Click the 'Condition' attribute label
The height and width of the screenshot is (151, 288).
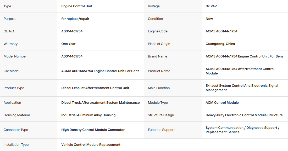(x=155, y=19)
